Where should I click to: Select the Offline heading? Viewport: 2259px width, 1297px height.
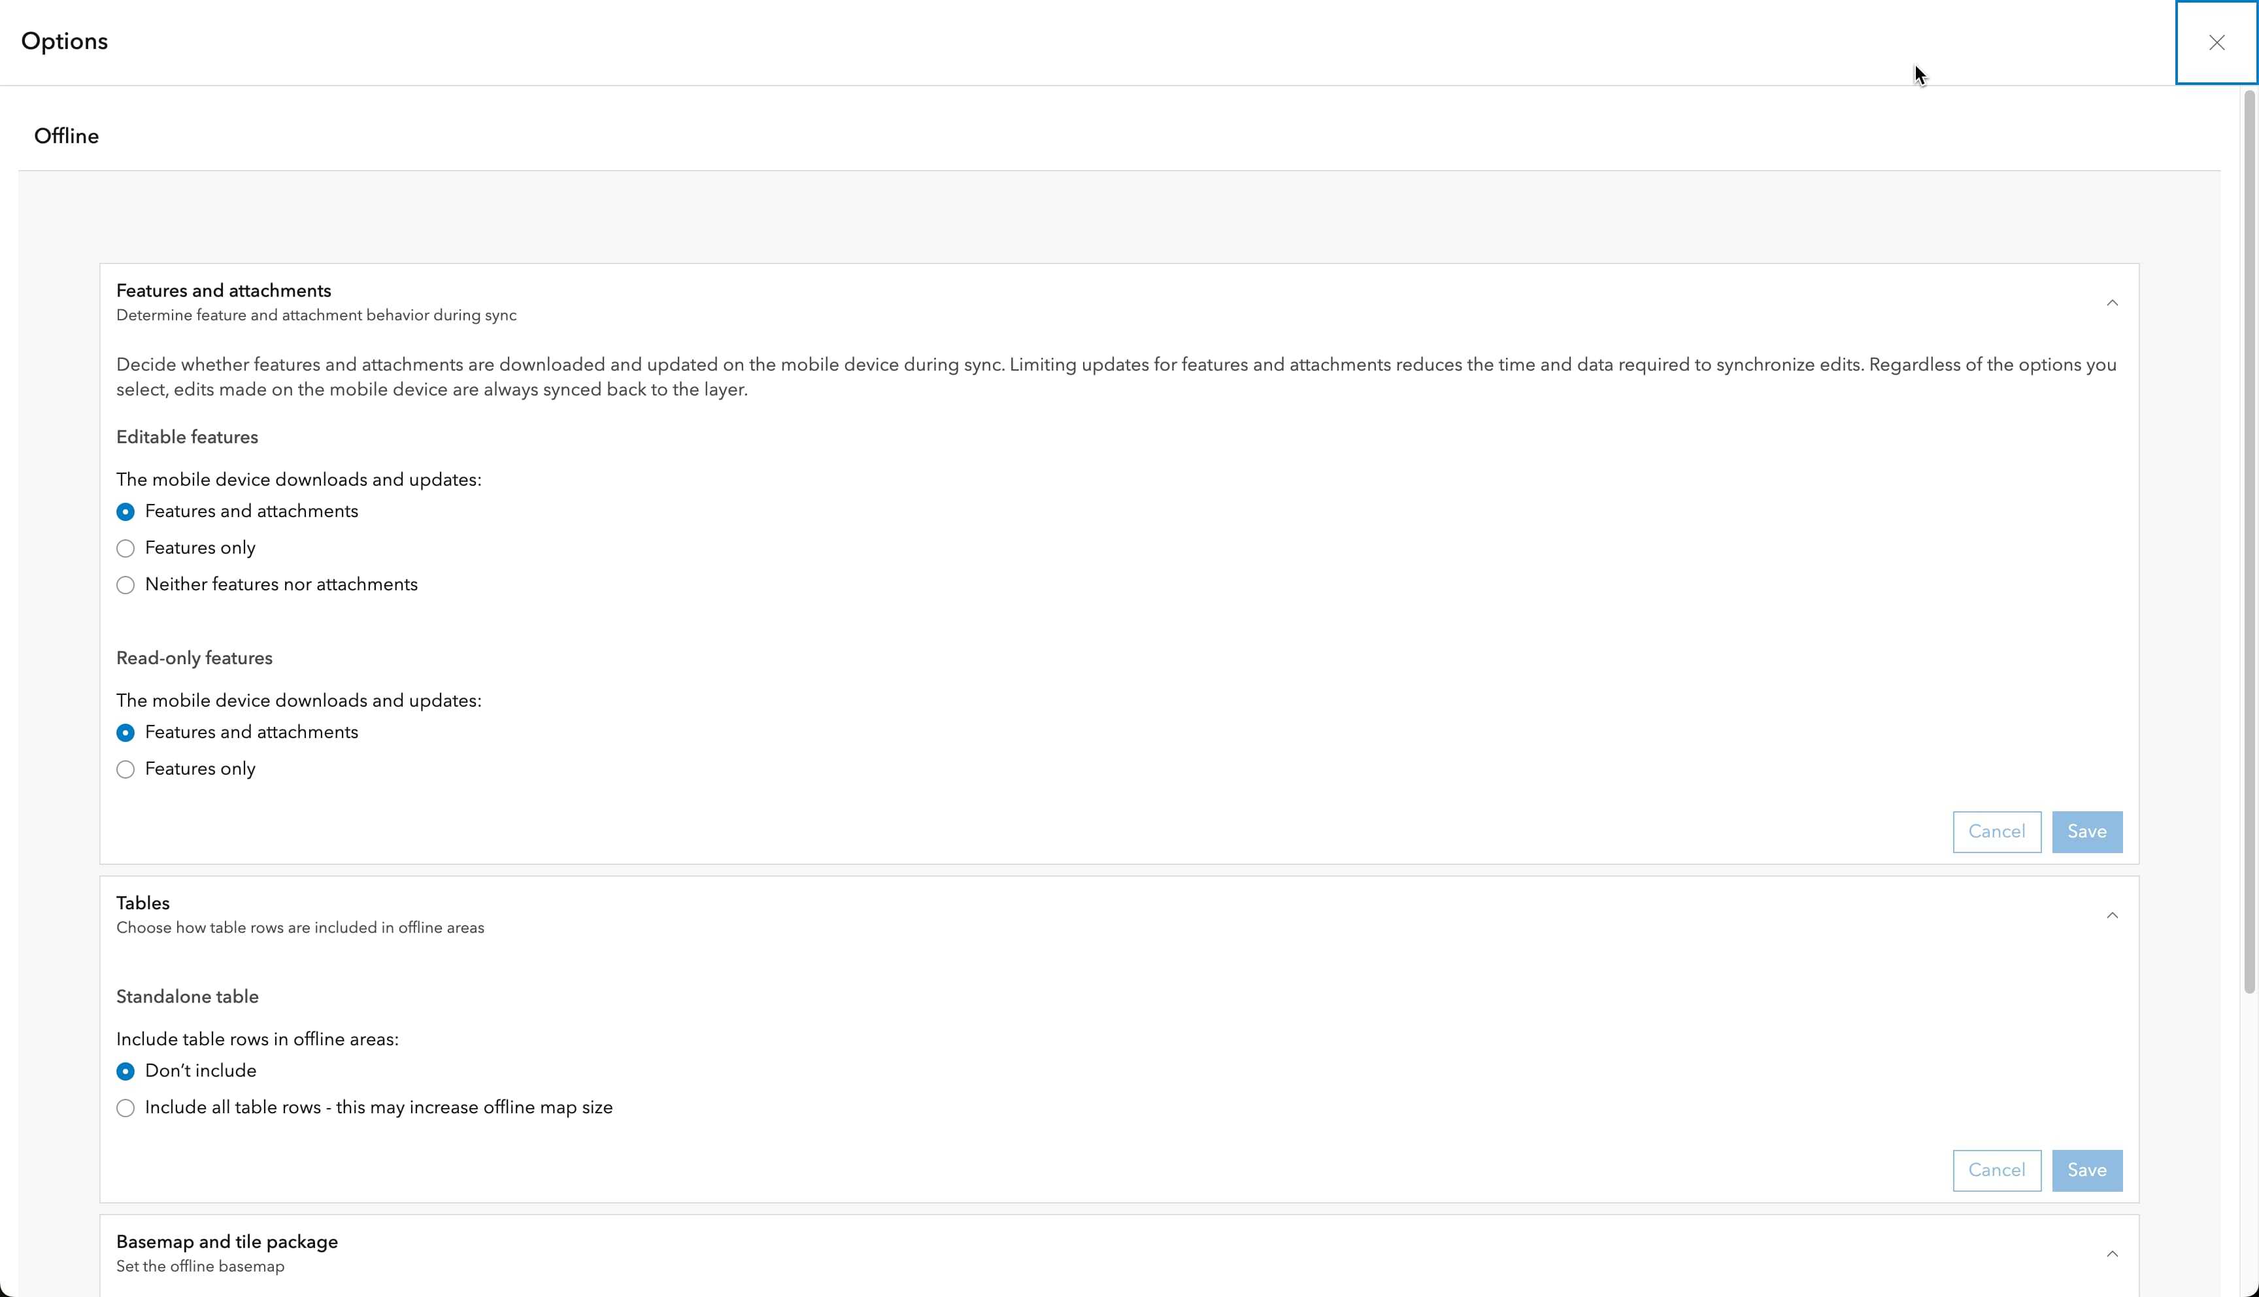[x=67, y=136]
